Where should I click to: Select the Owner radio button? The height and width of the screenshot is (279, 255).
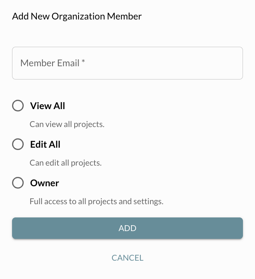click(18, 183)
